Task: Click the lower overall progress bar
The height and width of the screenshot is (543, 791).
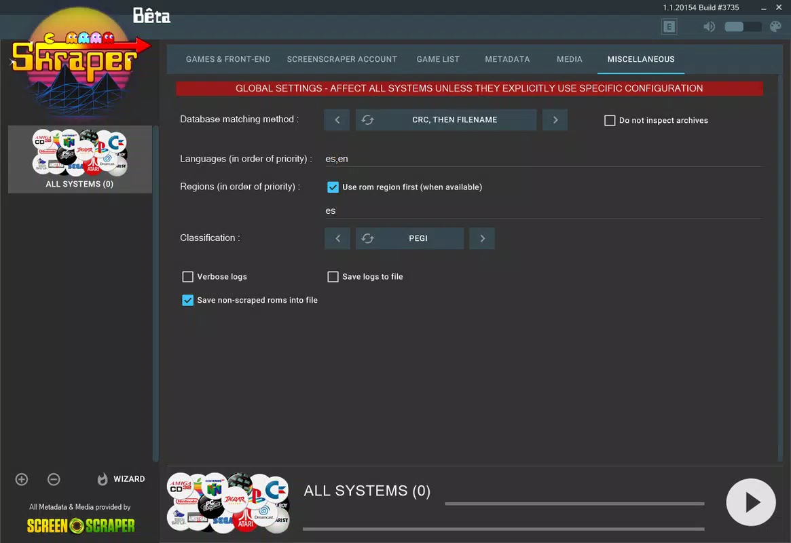Action: (503, 529)
